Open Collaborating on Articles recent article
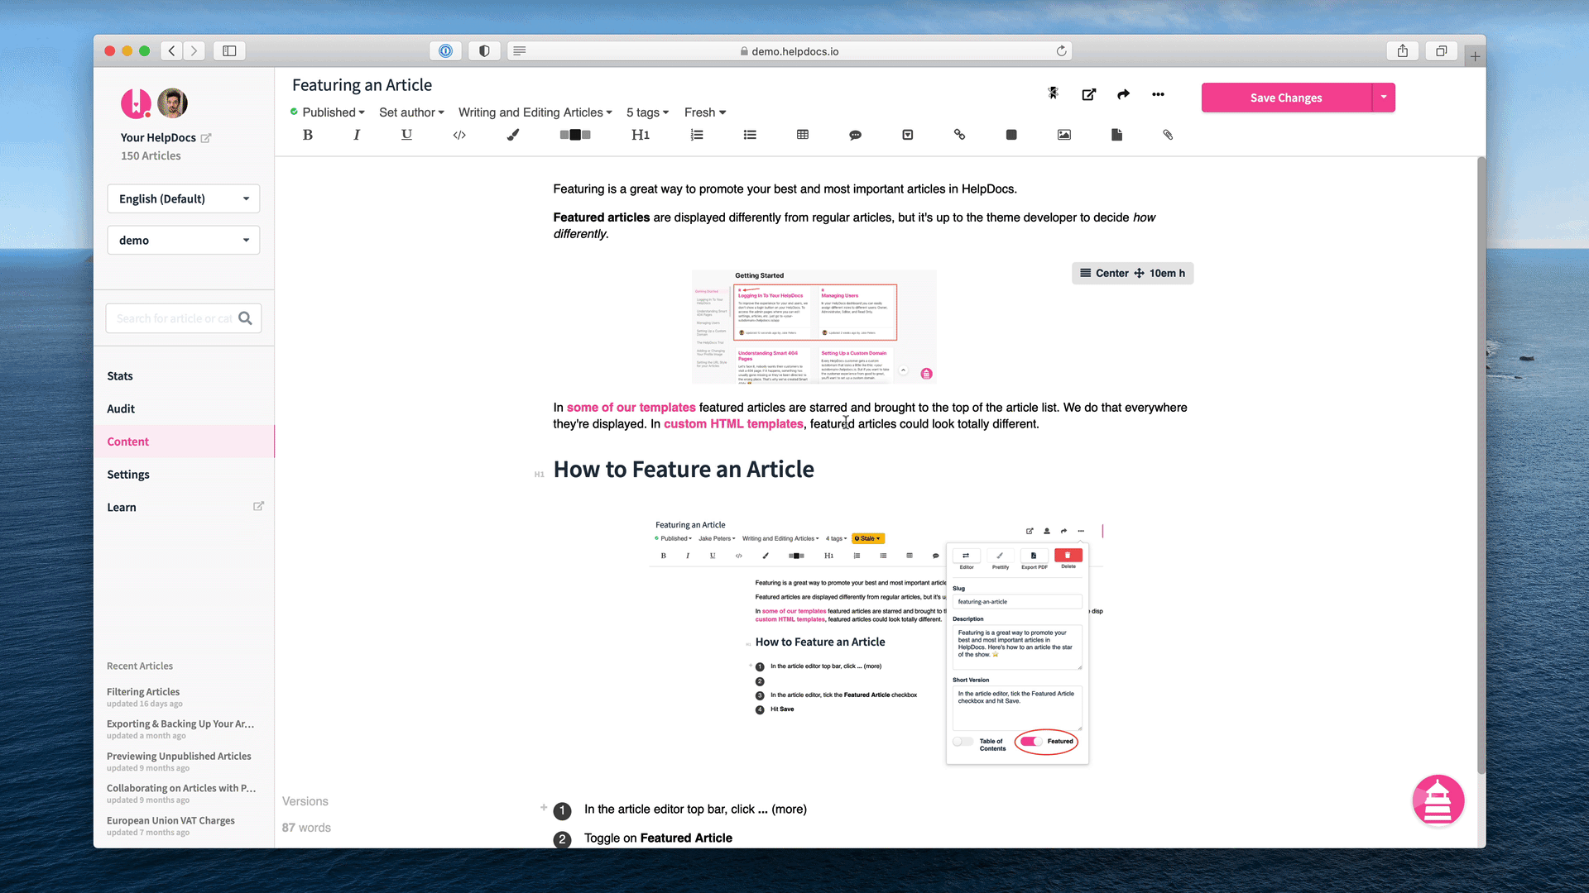This screenshot has width=1589, height=893. coord(181,789)
